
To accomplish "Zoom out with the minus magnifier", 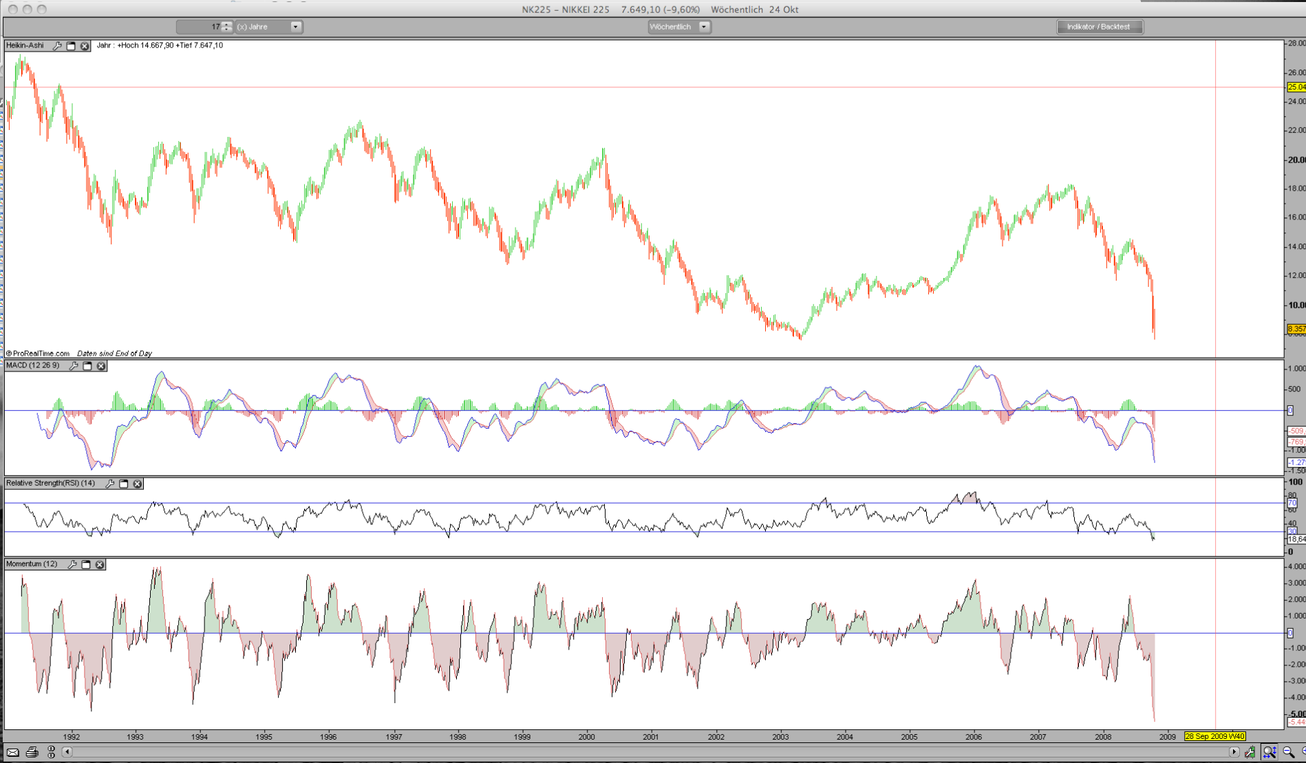I will (x=1288, y=753).
